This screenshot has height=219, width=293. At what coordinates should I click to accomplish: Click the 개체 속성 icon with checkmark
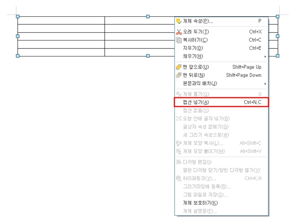pyautogui.click(x=179, y=21)
